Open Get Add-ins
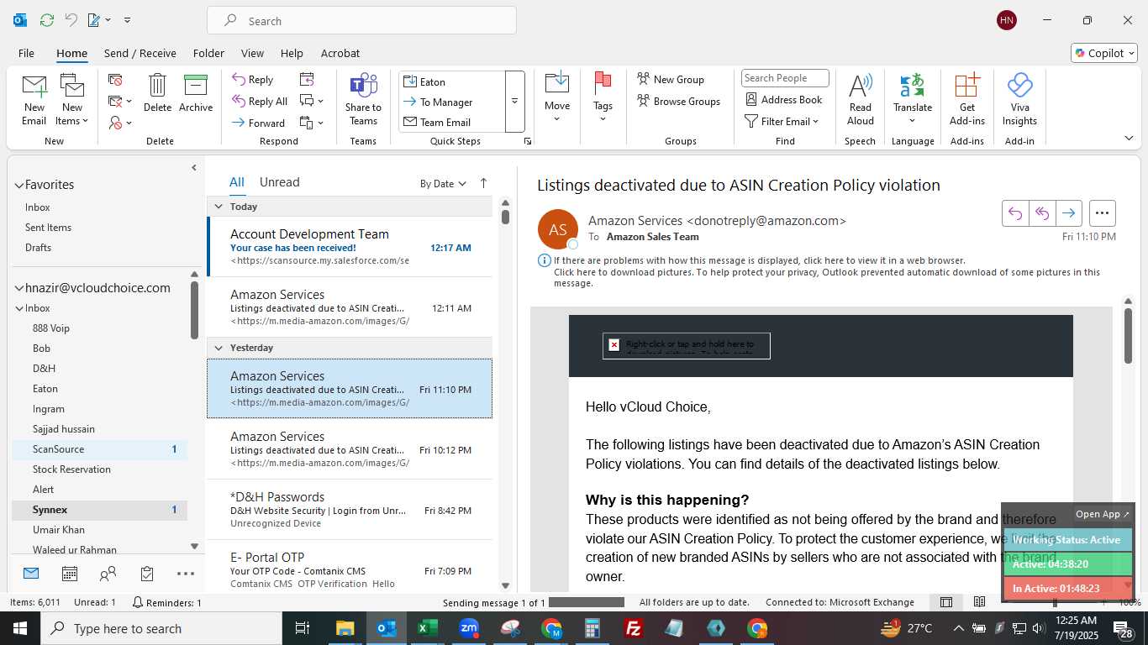The width and height of the screenshot is (1148, 645). pyautogui.click(x=967, y=99)
